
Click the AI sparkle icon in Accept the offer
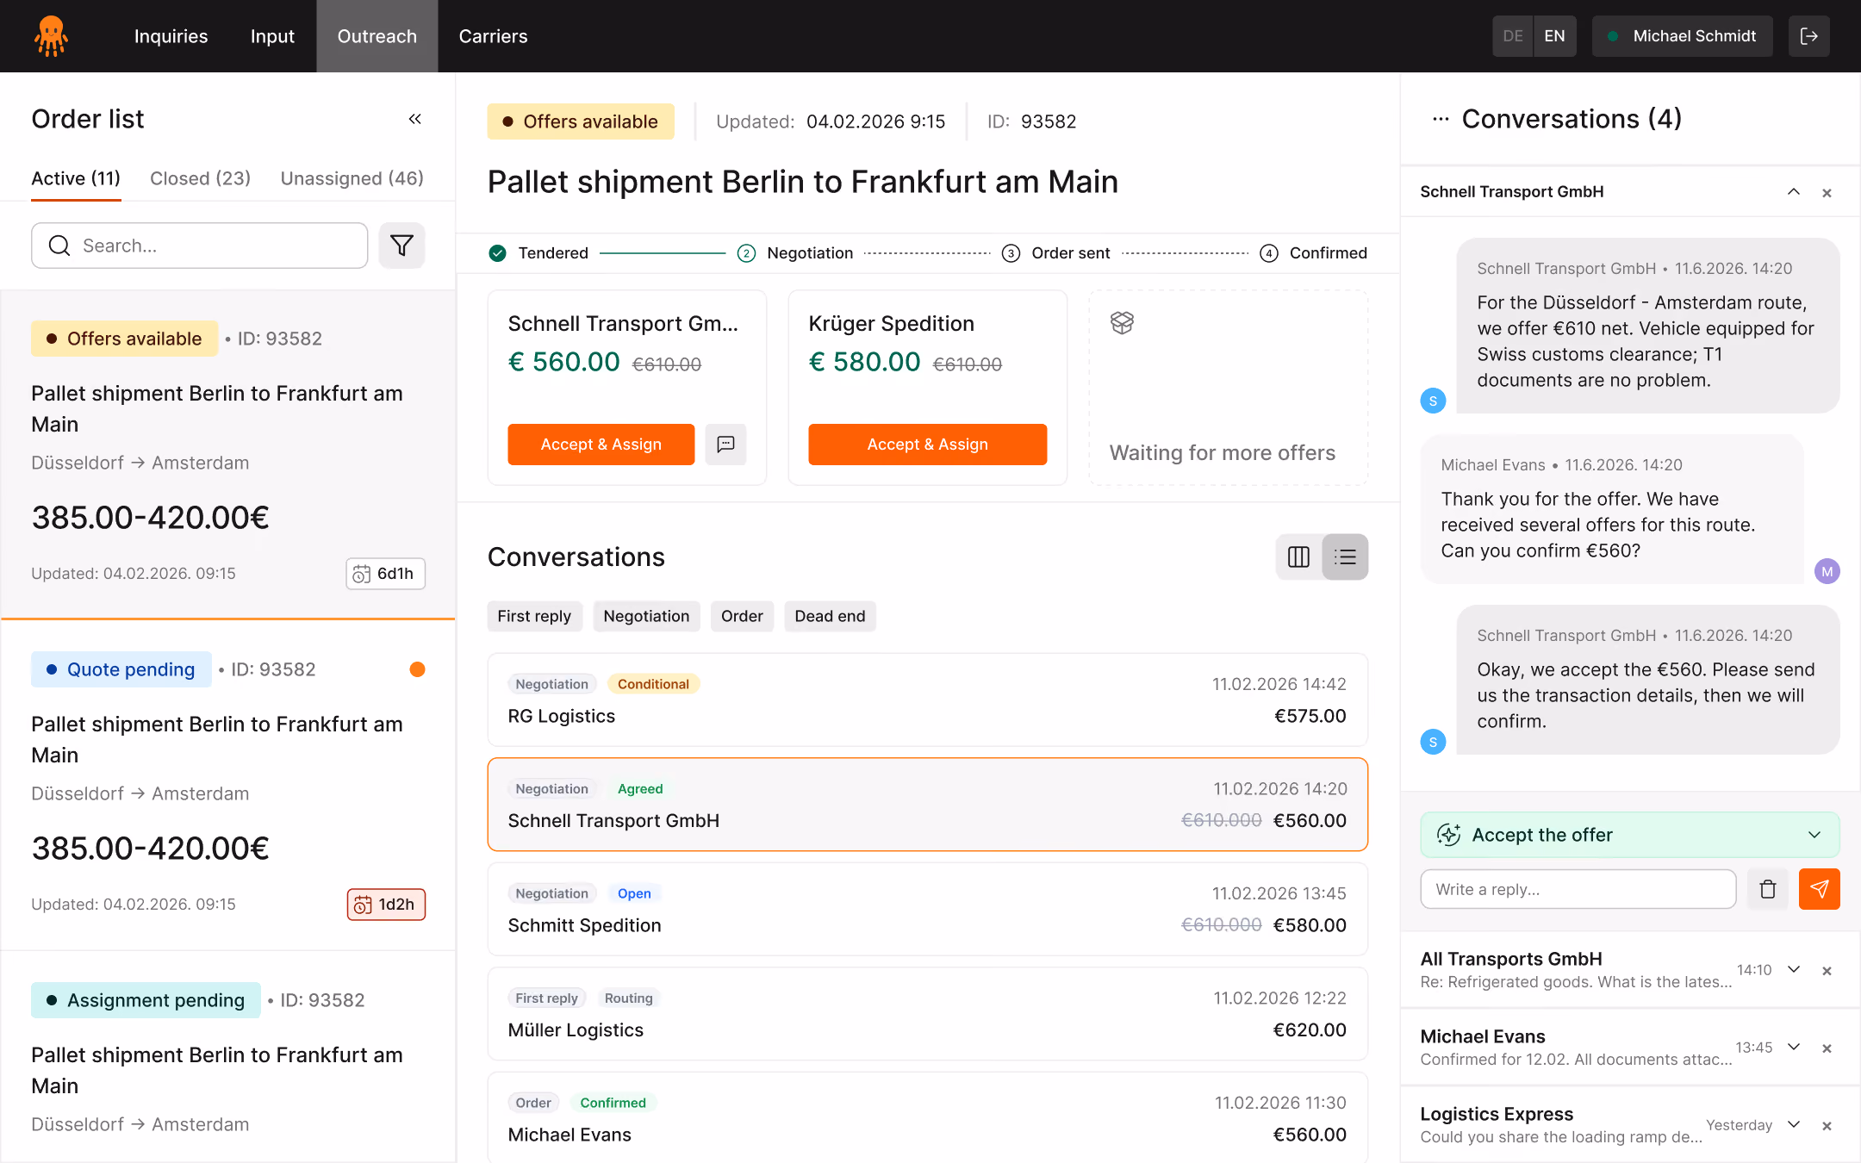[x=1448, y=835]
